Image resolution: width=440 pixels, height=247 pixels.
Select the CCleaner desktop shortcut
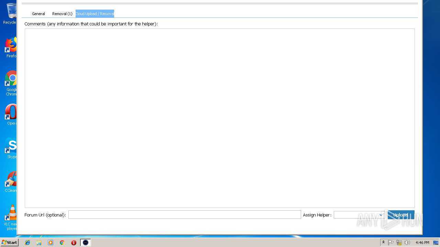pos(10,182)
